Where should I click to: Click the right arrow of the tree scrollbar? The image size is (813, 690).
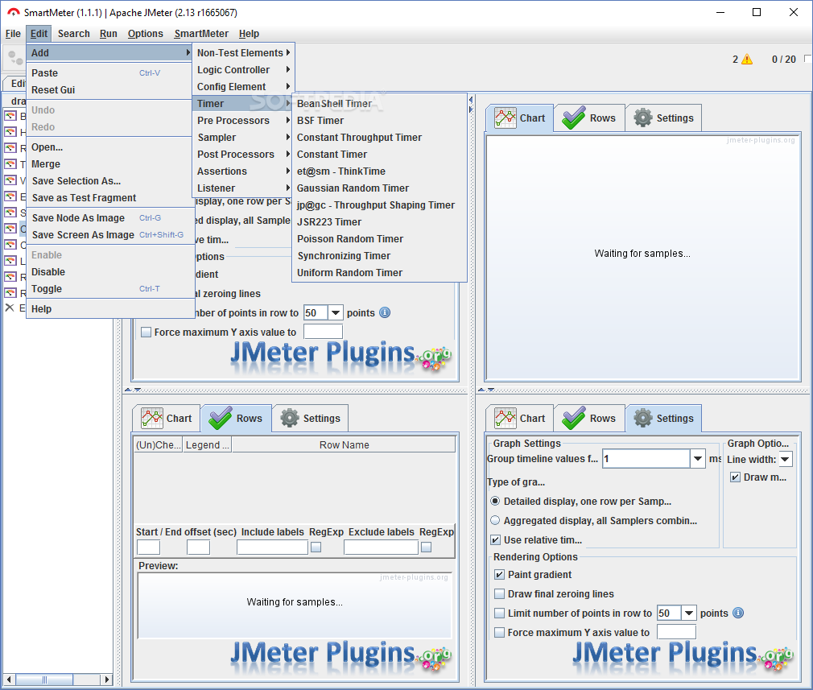point(106,680)
